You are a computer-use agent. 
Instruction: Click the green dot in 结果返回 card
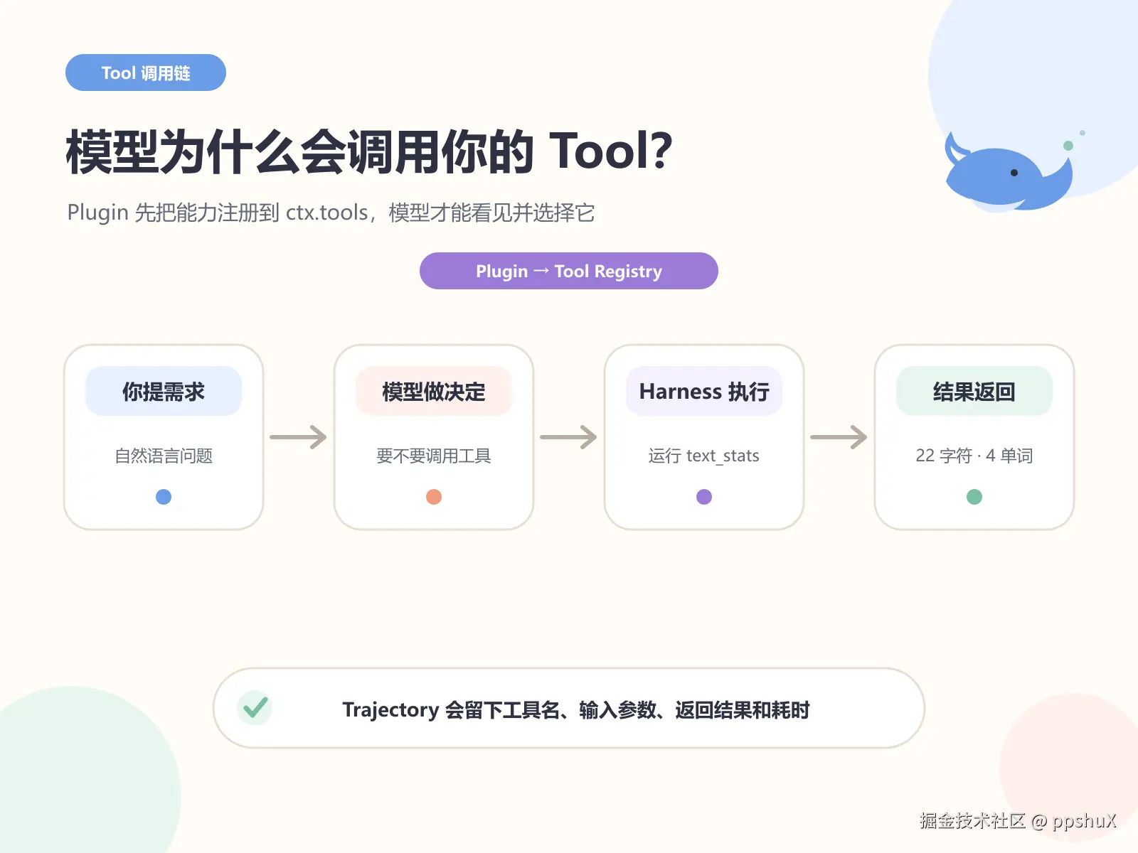(974, 497)
